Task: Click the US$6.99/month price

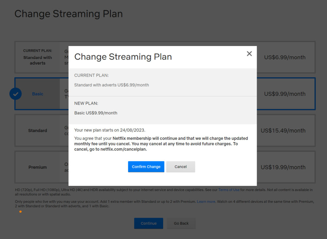Action: tap(284, 57)
